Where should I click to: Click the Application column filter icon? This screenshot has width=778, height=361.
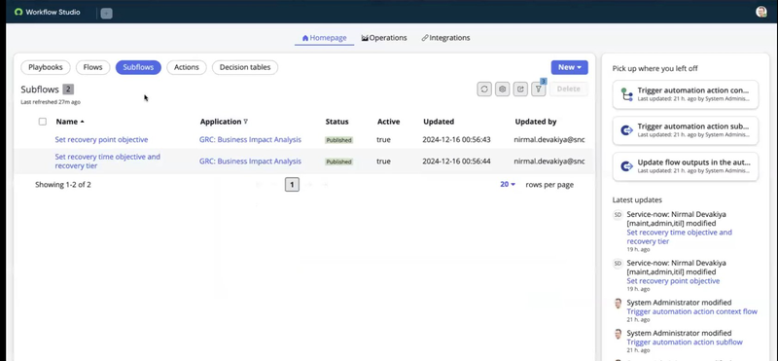pos(246,122)
